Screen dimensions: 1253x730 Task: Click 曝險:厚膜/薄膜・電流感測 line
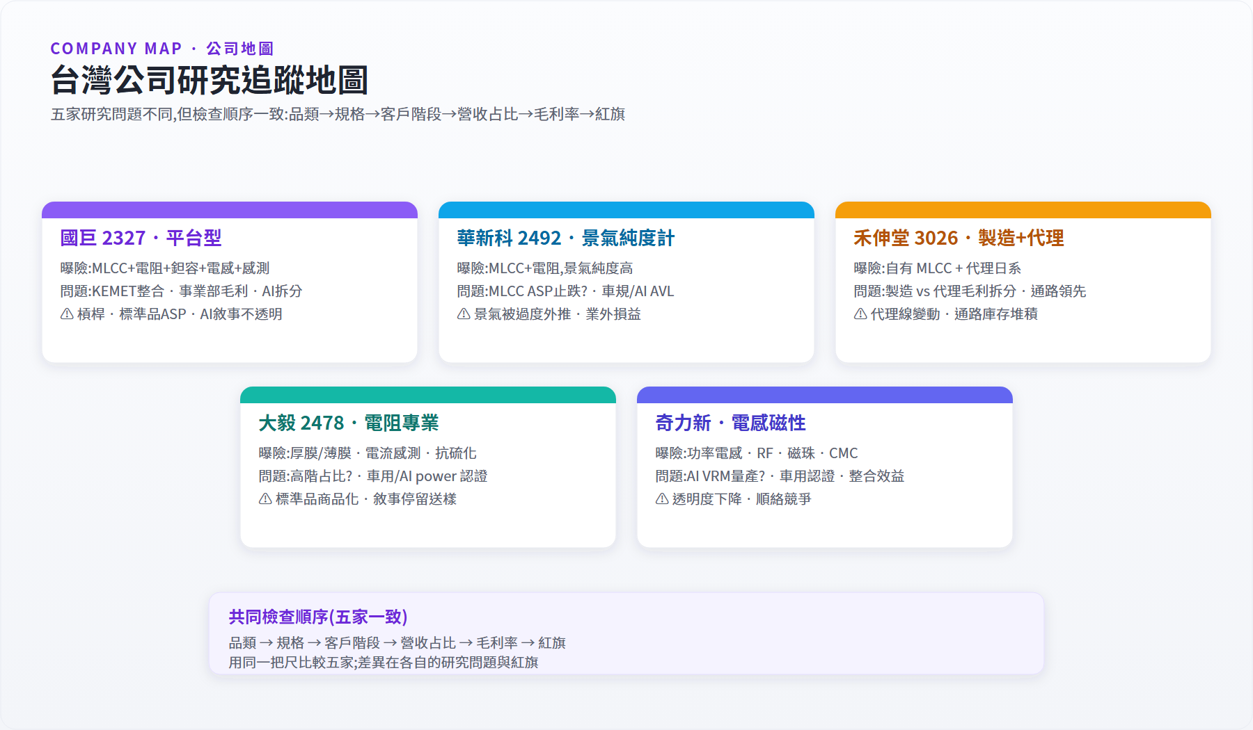coord(368,453)
